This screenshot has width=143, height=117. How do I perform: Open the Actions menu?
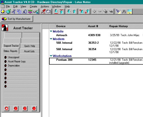pyautogui.click(x=45, y=7)
